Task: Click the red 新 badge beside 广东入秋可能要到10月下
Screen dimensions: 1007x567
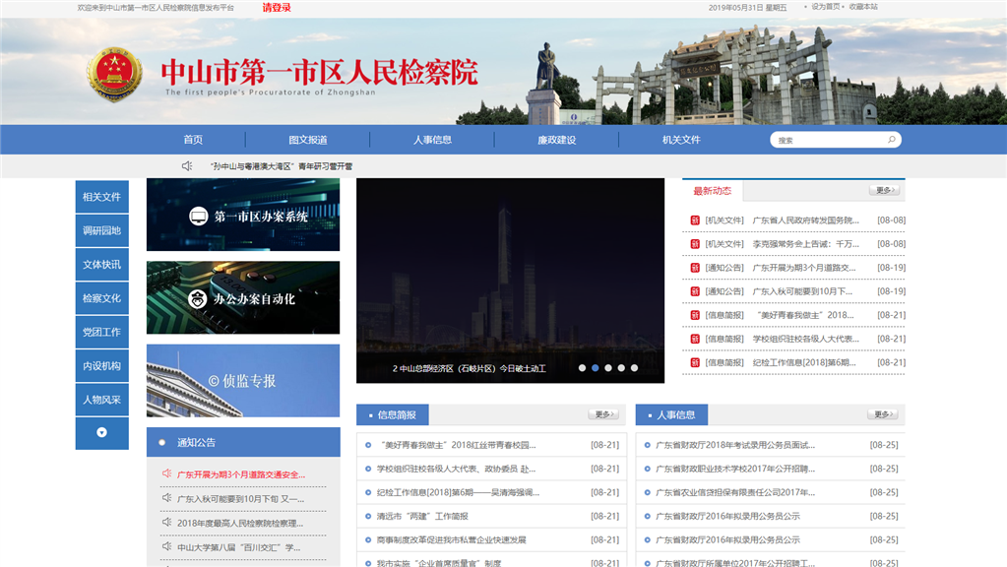Action: (695, 291)
